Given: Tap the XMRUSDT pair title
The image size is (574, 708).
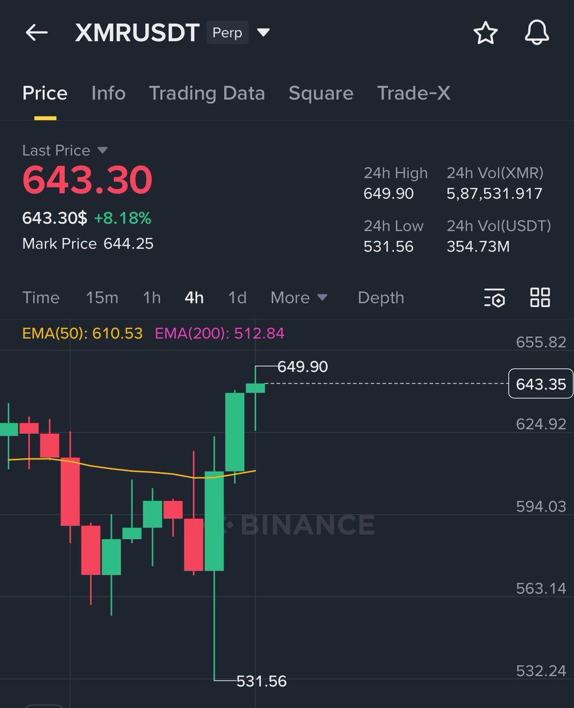Looking at the screenshot, I should 137,33.
